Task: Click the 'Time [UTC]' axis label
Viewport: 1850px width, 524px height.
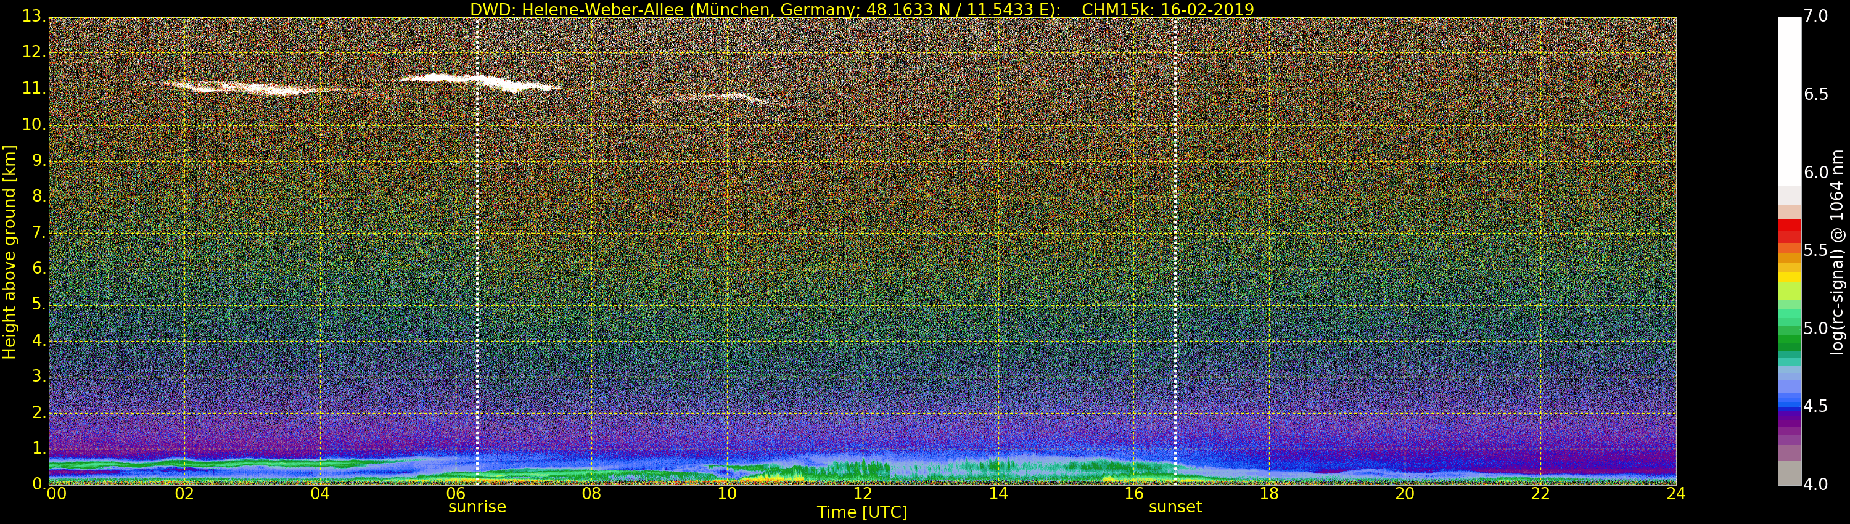Action: coord(862,512)
